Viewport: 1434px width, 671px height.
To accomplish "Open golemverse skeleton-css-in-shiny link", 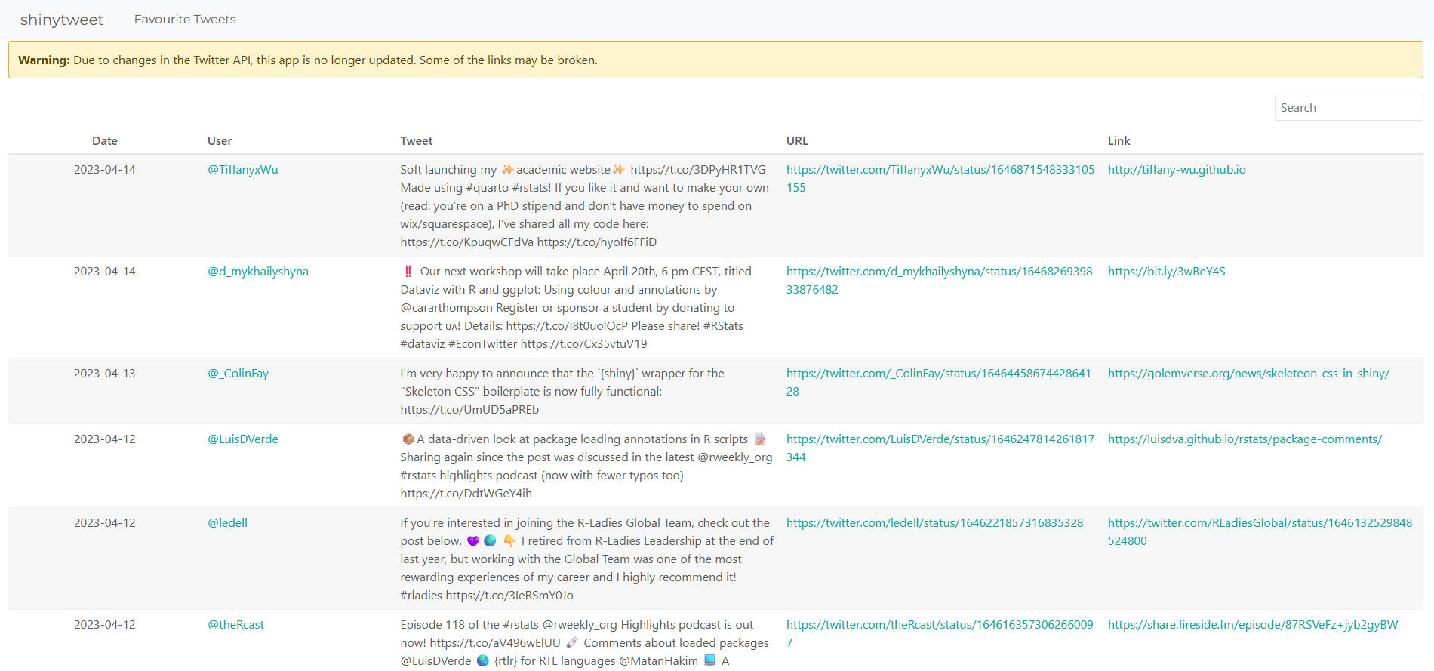I will [x=1248, y=374].
